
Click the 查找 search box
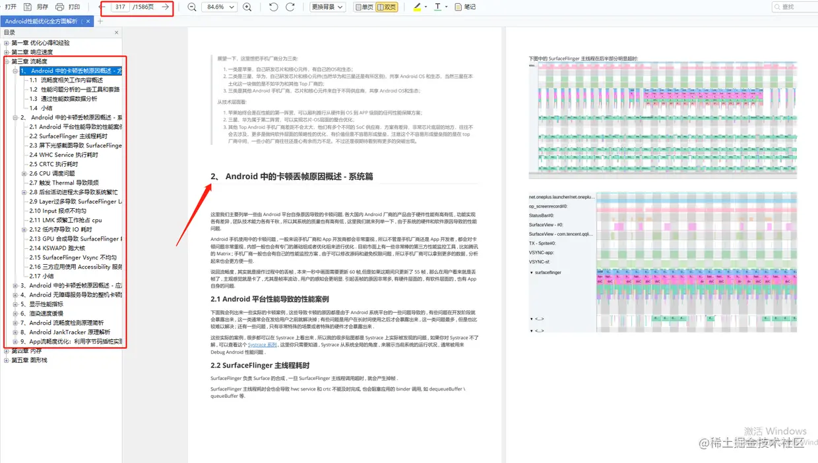point(795,7)
